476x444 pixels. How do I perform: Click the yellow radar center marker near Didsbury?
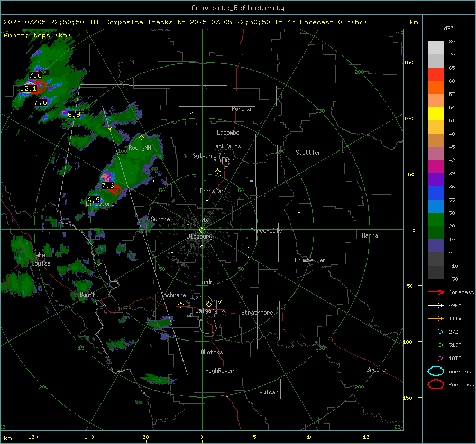[x=202, y=230]
